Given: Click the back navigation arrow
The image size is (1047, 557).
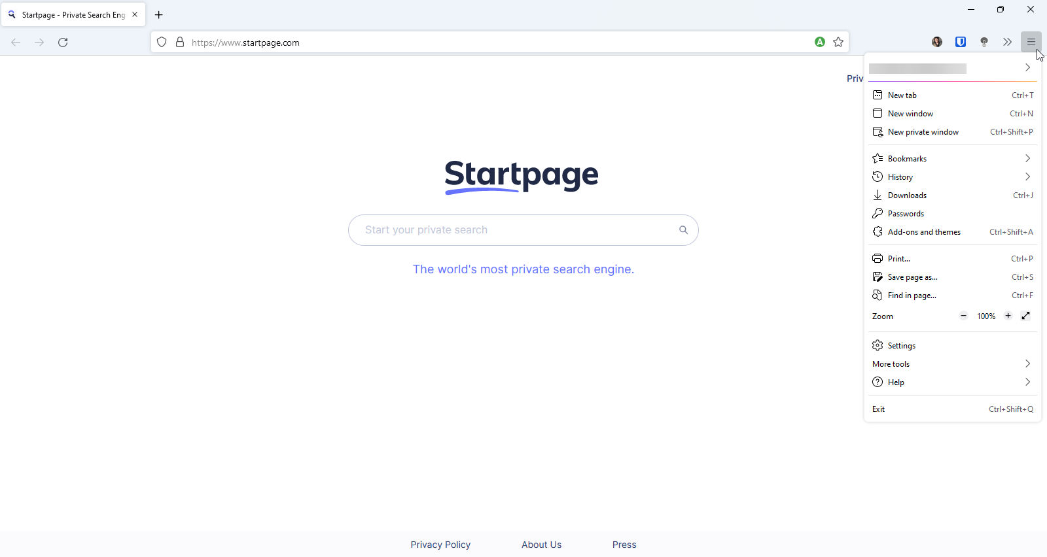Looking at the screenshot, I should [16, 42].
